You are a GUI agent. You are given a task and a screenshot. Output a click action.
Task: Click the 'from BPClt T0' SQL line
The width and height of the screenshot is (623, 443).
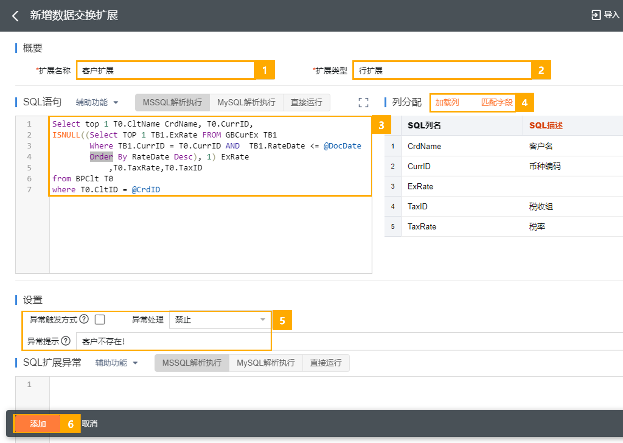pyautogui.click(x=83, y=179)
